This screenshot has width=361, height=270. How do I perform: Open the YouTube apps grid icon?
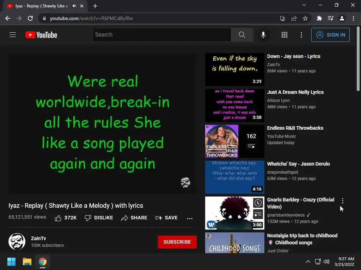tap(284, 35)
